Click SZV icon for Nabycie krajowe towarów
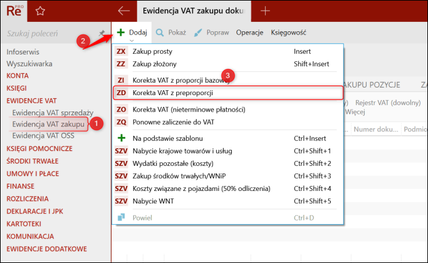 click(x=121, y=151)
